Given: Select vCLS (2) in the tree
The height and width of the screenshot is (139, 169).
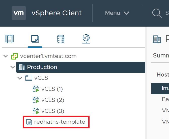Looking at the screenshot, I should (53, 100).
